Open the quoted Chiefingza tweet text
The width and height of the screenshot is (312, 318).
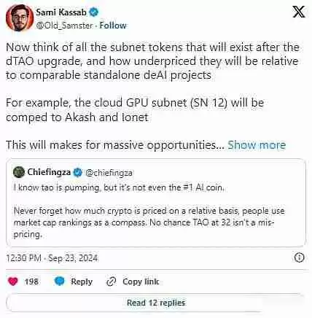[149, 211]
